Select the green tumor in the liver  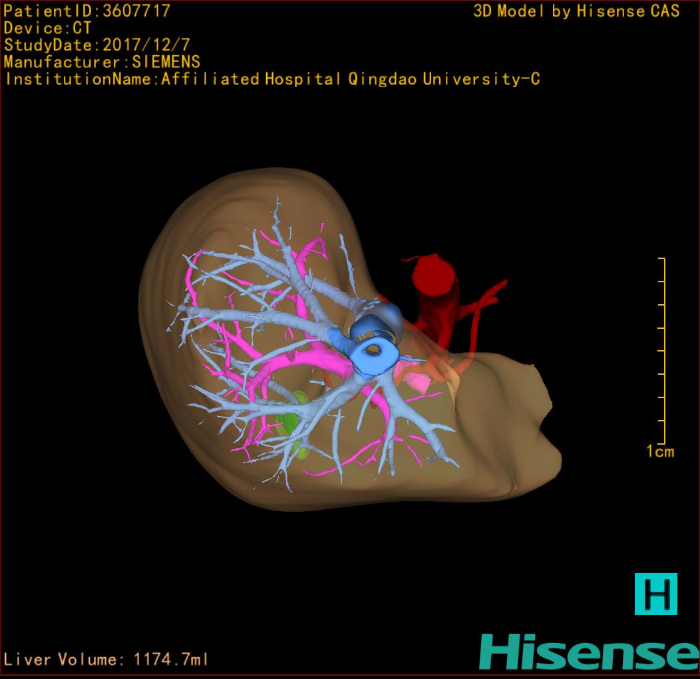point(290,423)
